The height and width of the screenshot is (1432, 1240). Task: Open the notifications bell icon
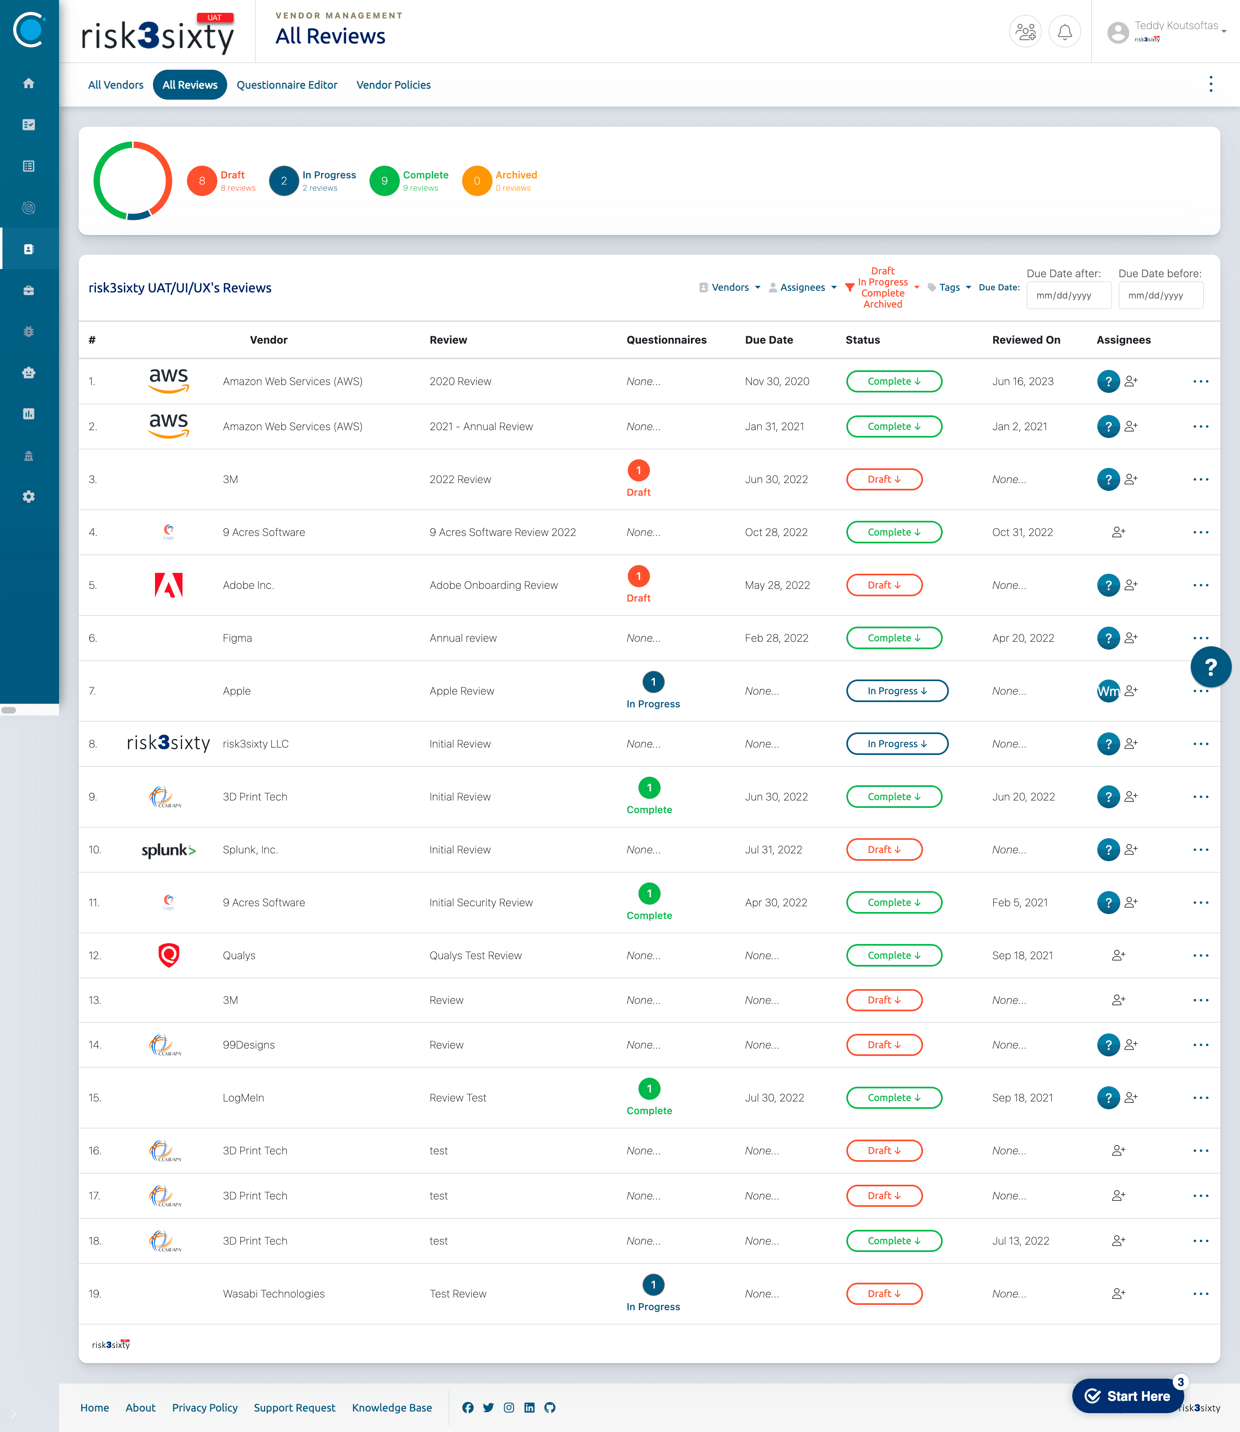pos(1064,32)
